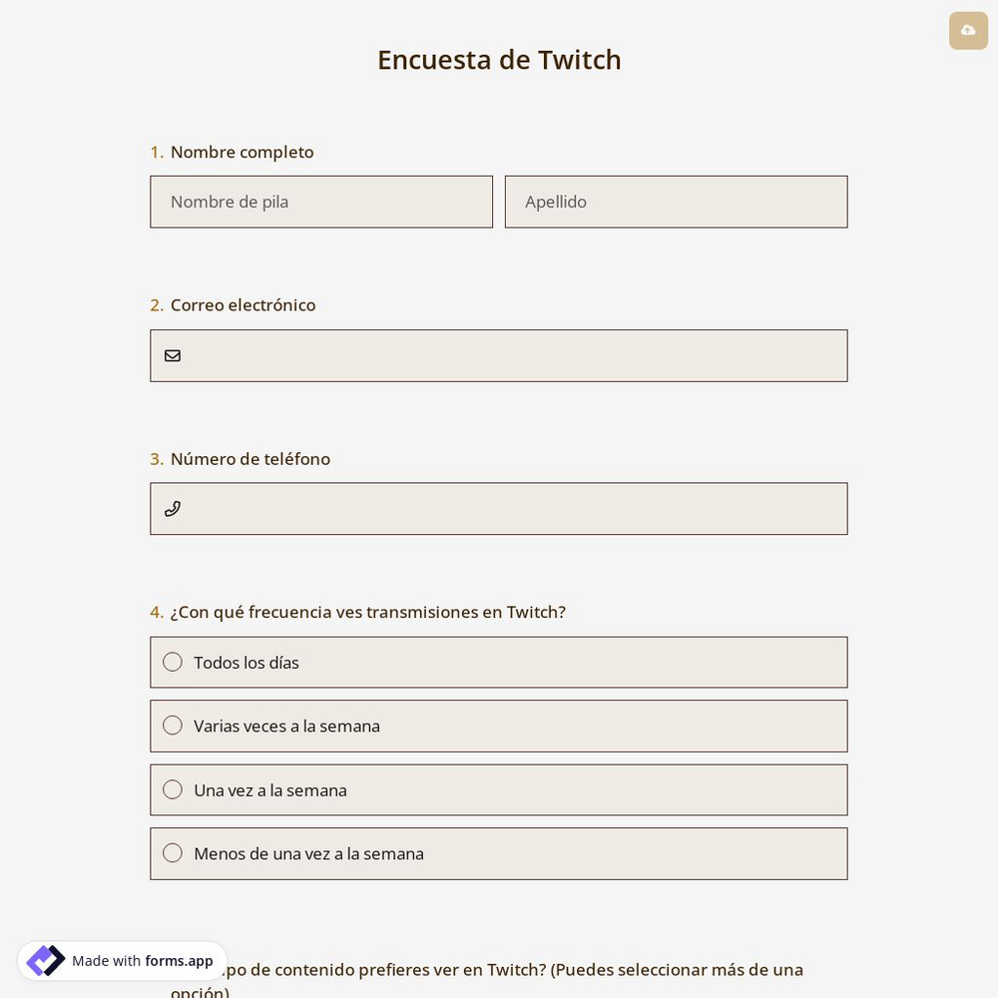
Task: Click the phone receiver icon in question 3
Action: tap(173, 509)
